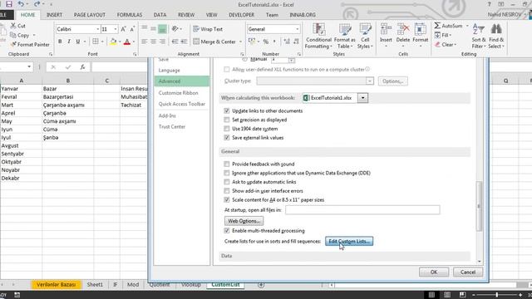Apply the red font color
This screenshot has width=532, height=299.
(127, 42)
